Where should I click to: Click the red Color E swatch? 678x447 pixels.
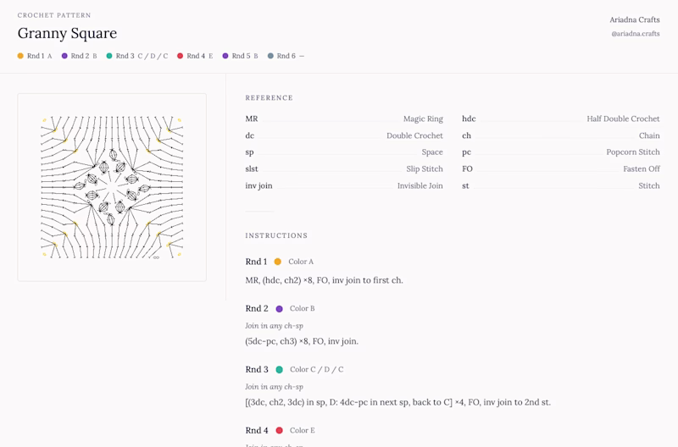pyautogui.click(x=279, y=431)
